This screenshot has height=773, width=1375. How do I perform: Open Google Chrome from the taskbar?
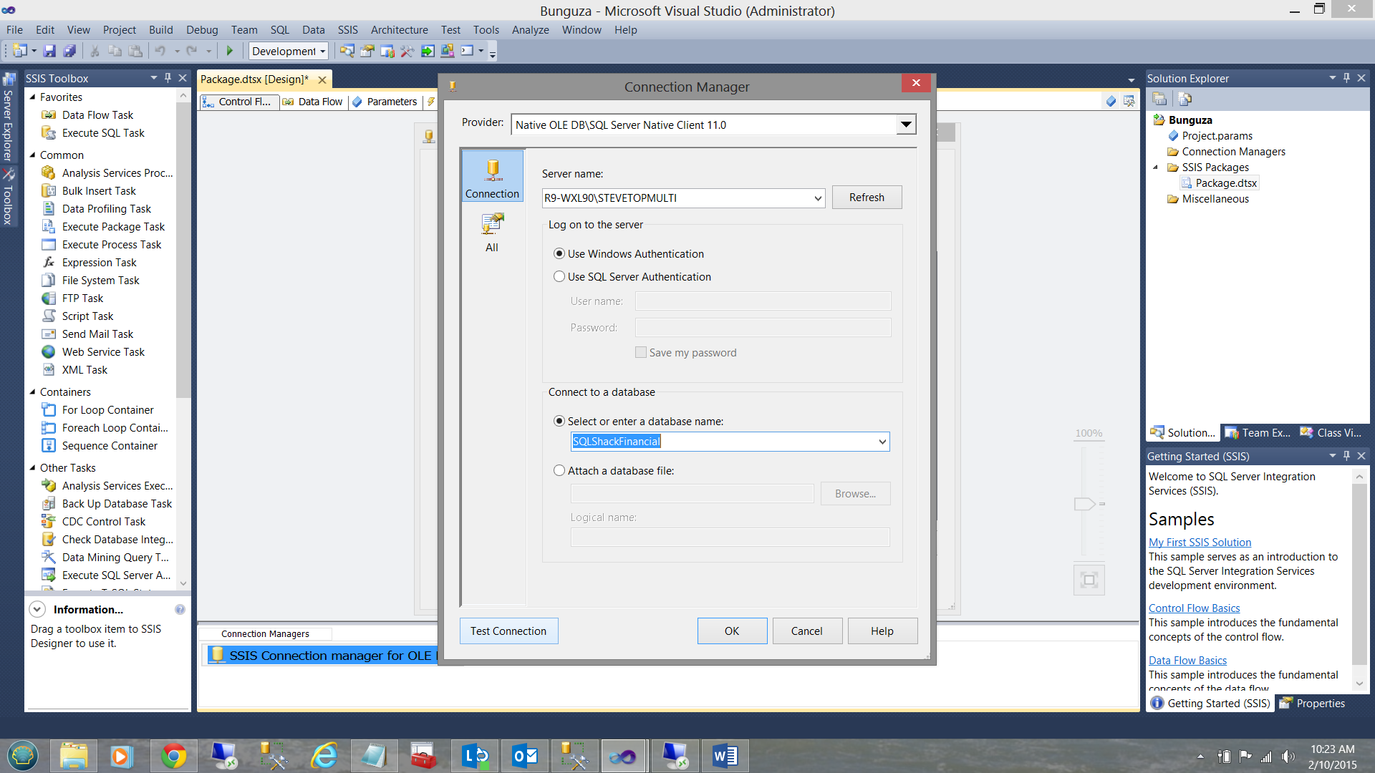point(173,756)
